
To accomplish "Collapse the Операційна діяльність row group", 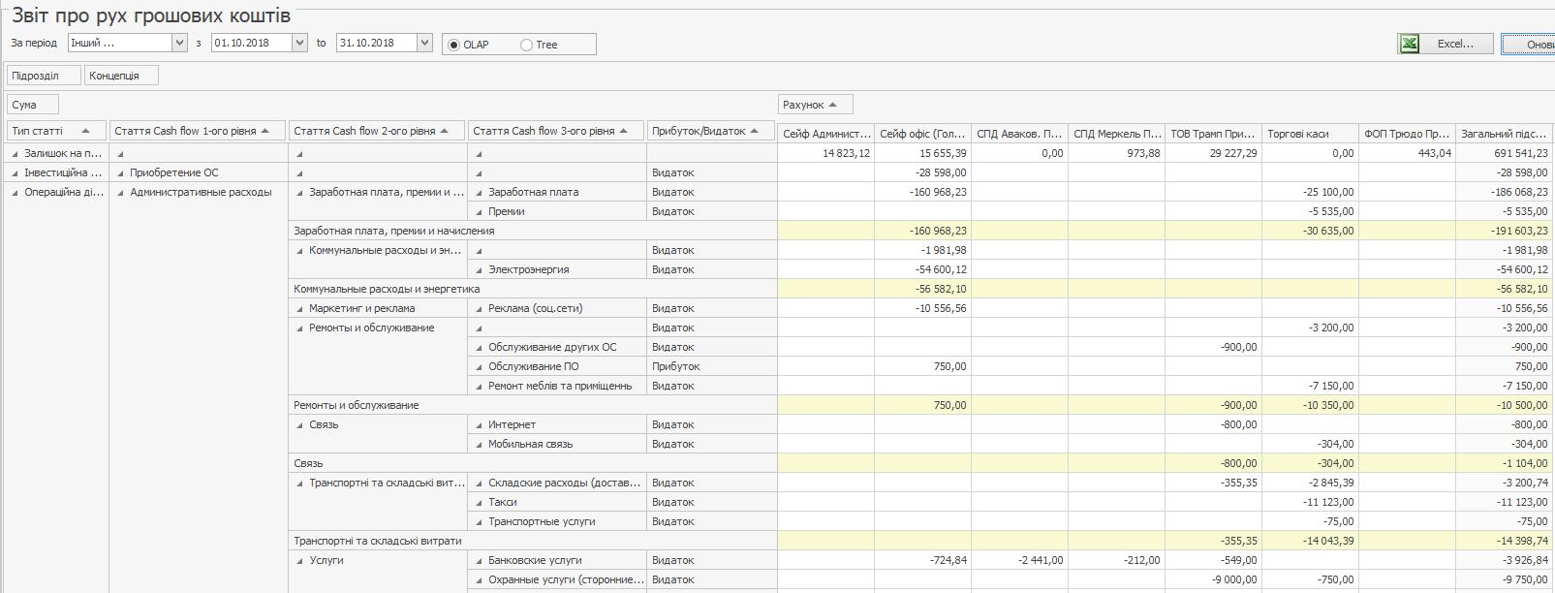I will coord(16,193).
